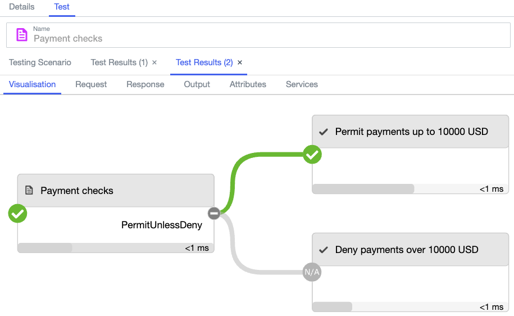The image size is (514, 316).
Task: Open the Testing Scenario tab
Action: [40, 62]
